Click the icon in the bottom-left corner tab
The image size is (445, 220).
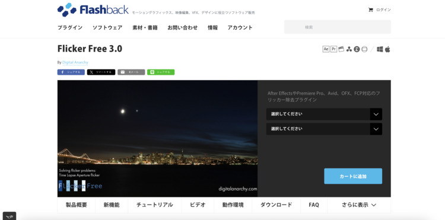pyautogui.click(x=9, y=216)
